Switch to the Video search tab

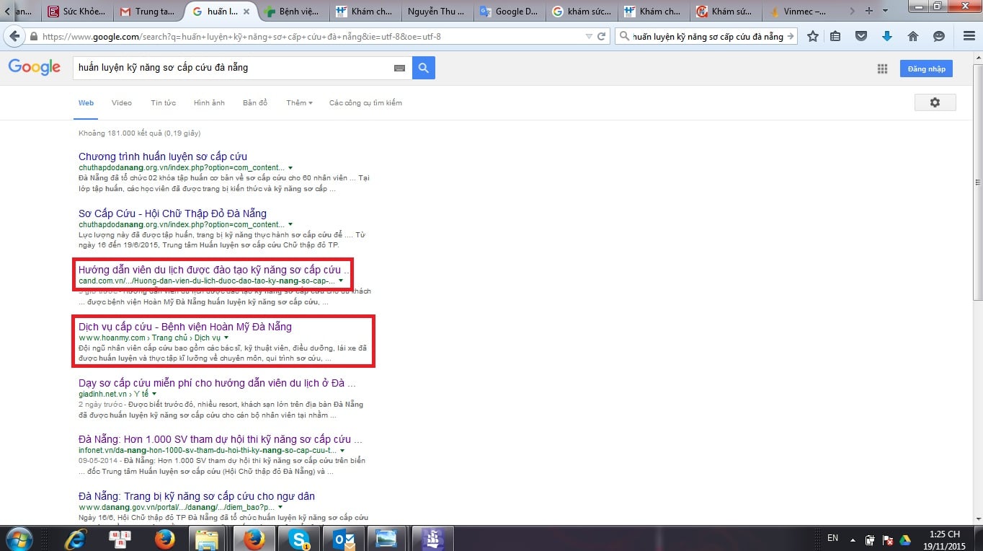(x=122, y=103)
